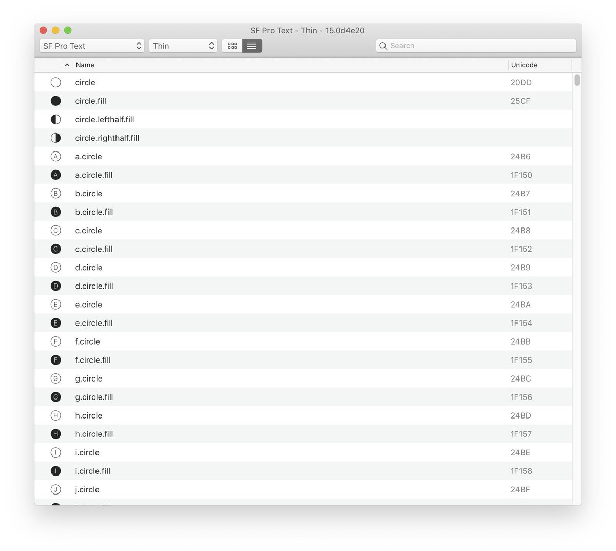Click Unicode value 24B9
The width and height of the screenshot is (616, 551).
coord(521,267)
